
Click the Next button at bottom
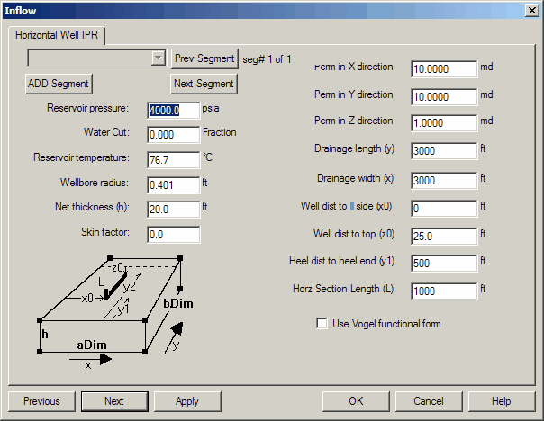click(x=114, y=401)
